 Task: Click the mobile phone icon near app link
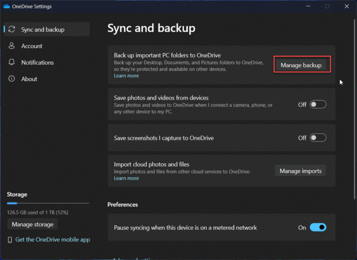click(x=10, y=240)
